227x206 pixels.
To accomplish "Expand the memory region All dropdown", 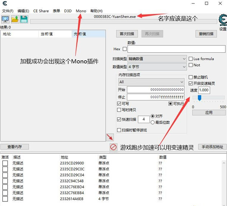I will (151, 82).
